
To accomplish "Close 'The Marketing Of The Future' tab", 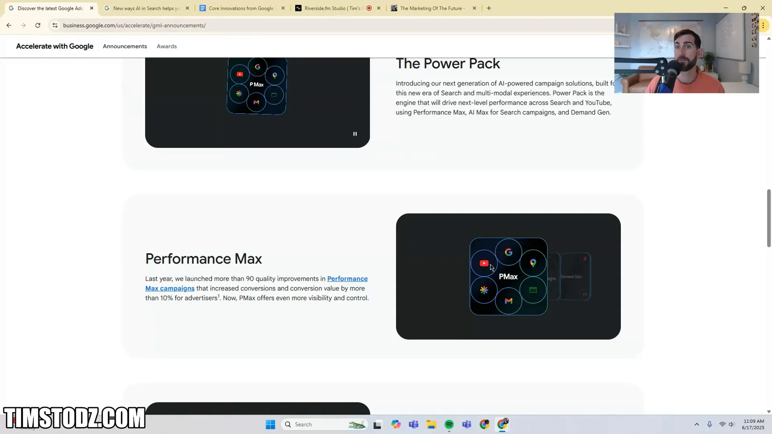I will [x=474, y=8].
